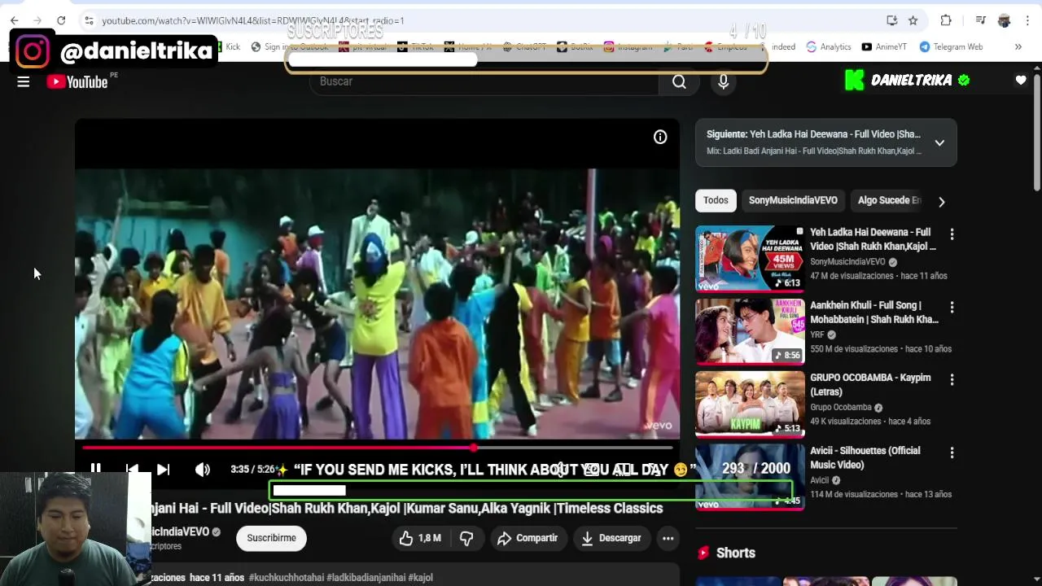The width and height of the screenshot is (1042, 586).
Task: Open the media control icon in the Chrome toolbar
Action: (981, 20)
